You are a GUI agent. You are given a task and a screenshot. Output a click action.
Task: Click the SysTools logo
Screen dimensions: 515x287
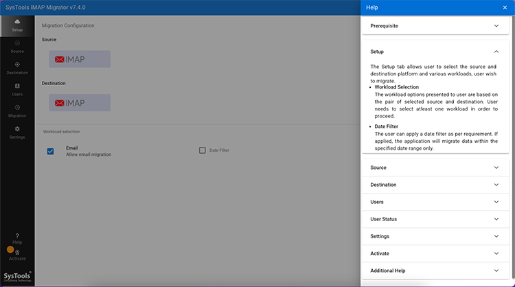click(17, 277)
